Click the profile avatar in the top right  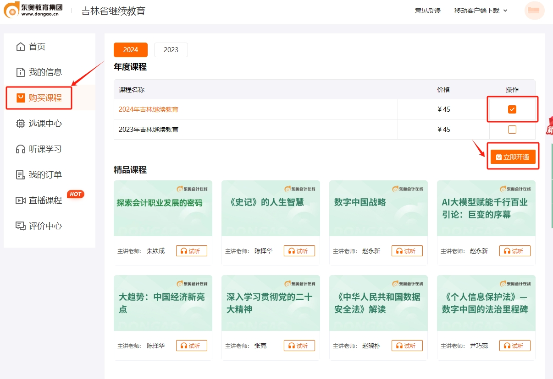534,10
